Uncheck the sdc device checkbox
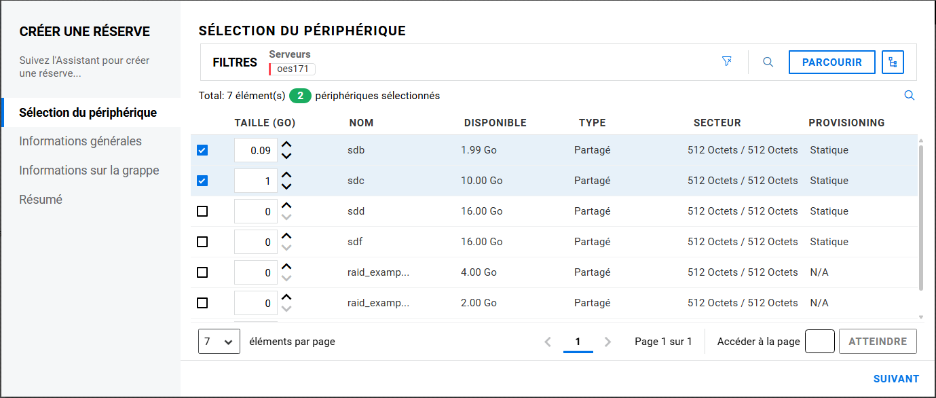This screenshot has height=398, width=936. point(202,181)
